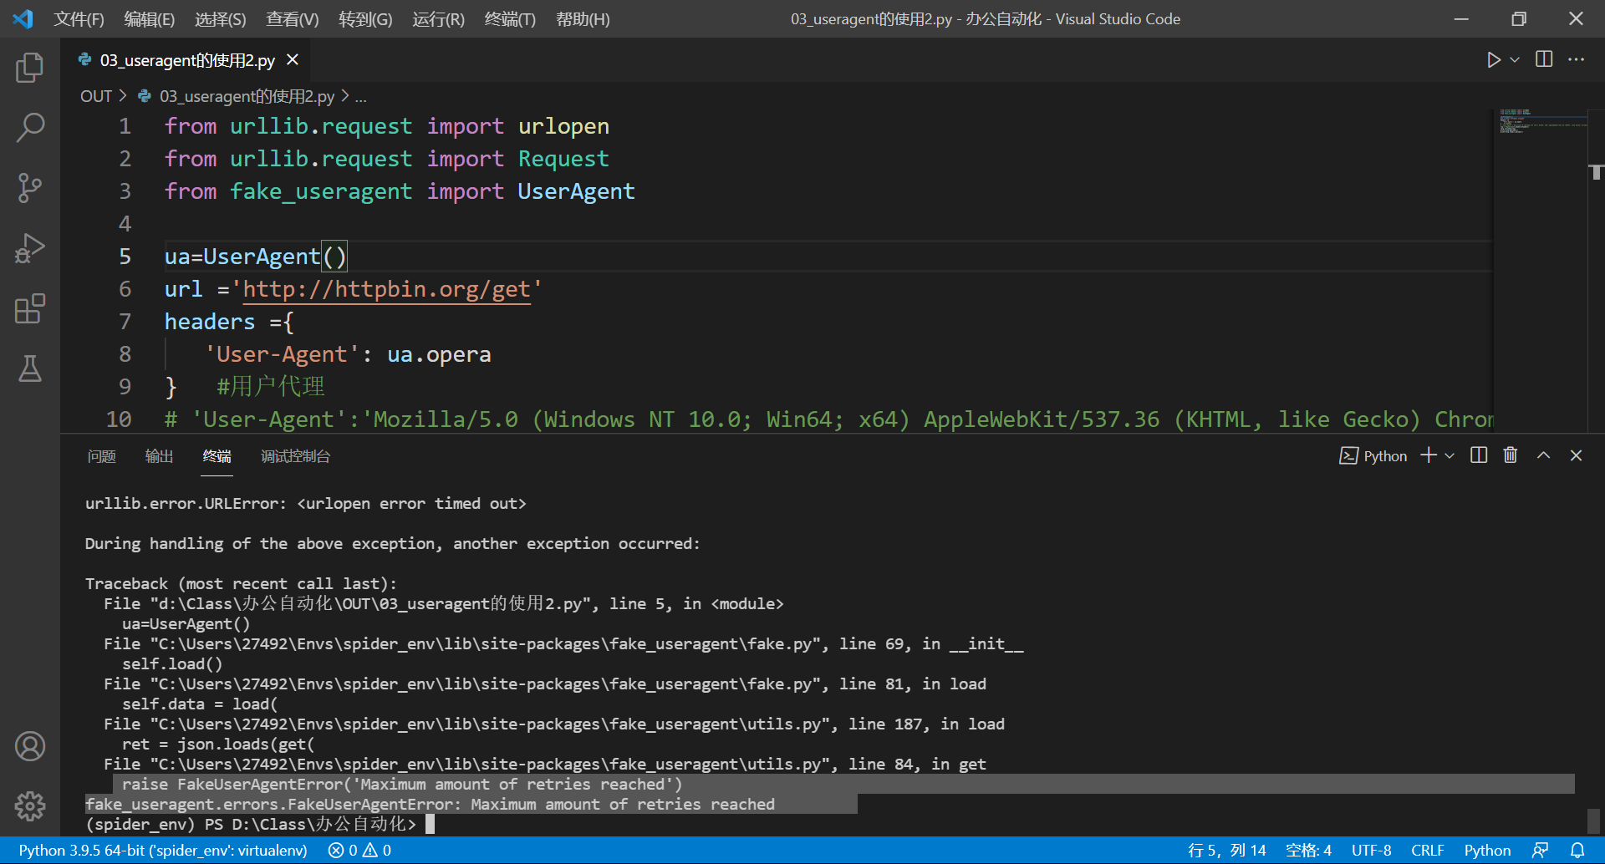1605x864 pixels.
Task: Click the headers variable on line 7
Action: click(x=210, y=322)
